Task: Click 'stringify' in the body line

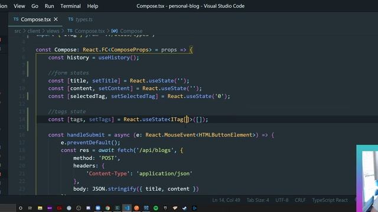Action: [x=122, y=189]
